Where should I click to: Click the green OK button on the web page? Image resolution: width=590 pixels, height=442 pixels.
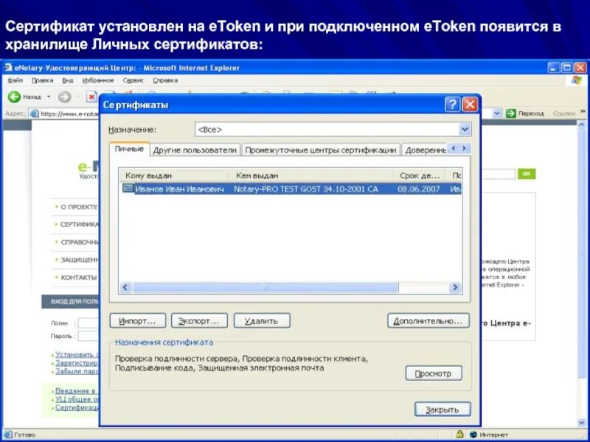[527, 174]
